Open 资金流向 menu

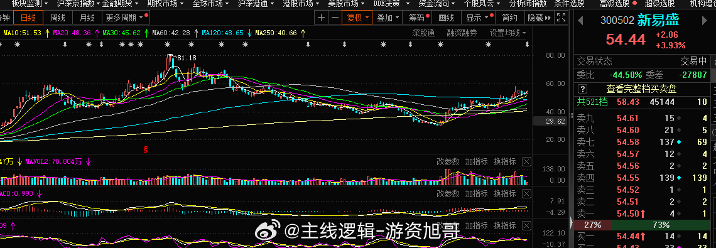click(436, 4)
